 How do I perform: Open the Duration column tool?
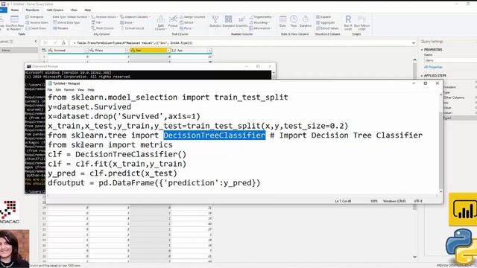click(x=306, y=22)
